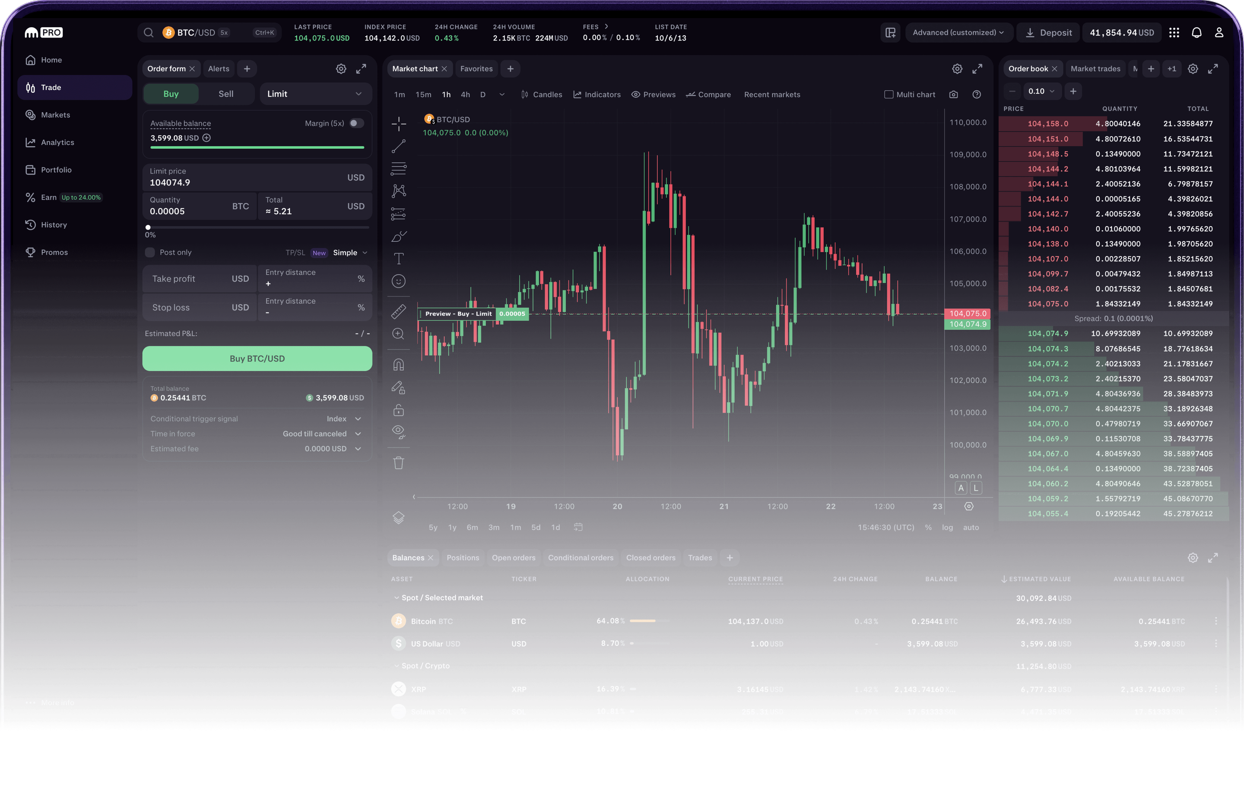Viewport: 1244px width, 805px height.
Task: Select the measure ruler tool
Action: tap(398, 311)
